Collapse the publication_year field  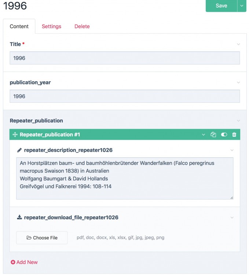(238, 82)
